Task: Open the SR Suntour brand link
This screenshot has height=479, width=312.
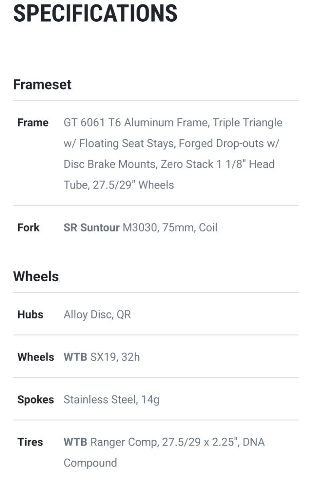Action: pos(91,228)
